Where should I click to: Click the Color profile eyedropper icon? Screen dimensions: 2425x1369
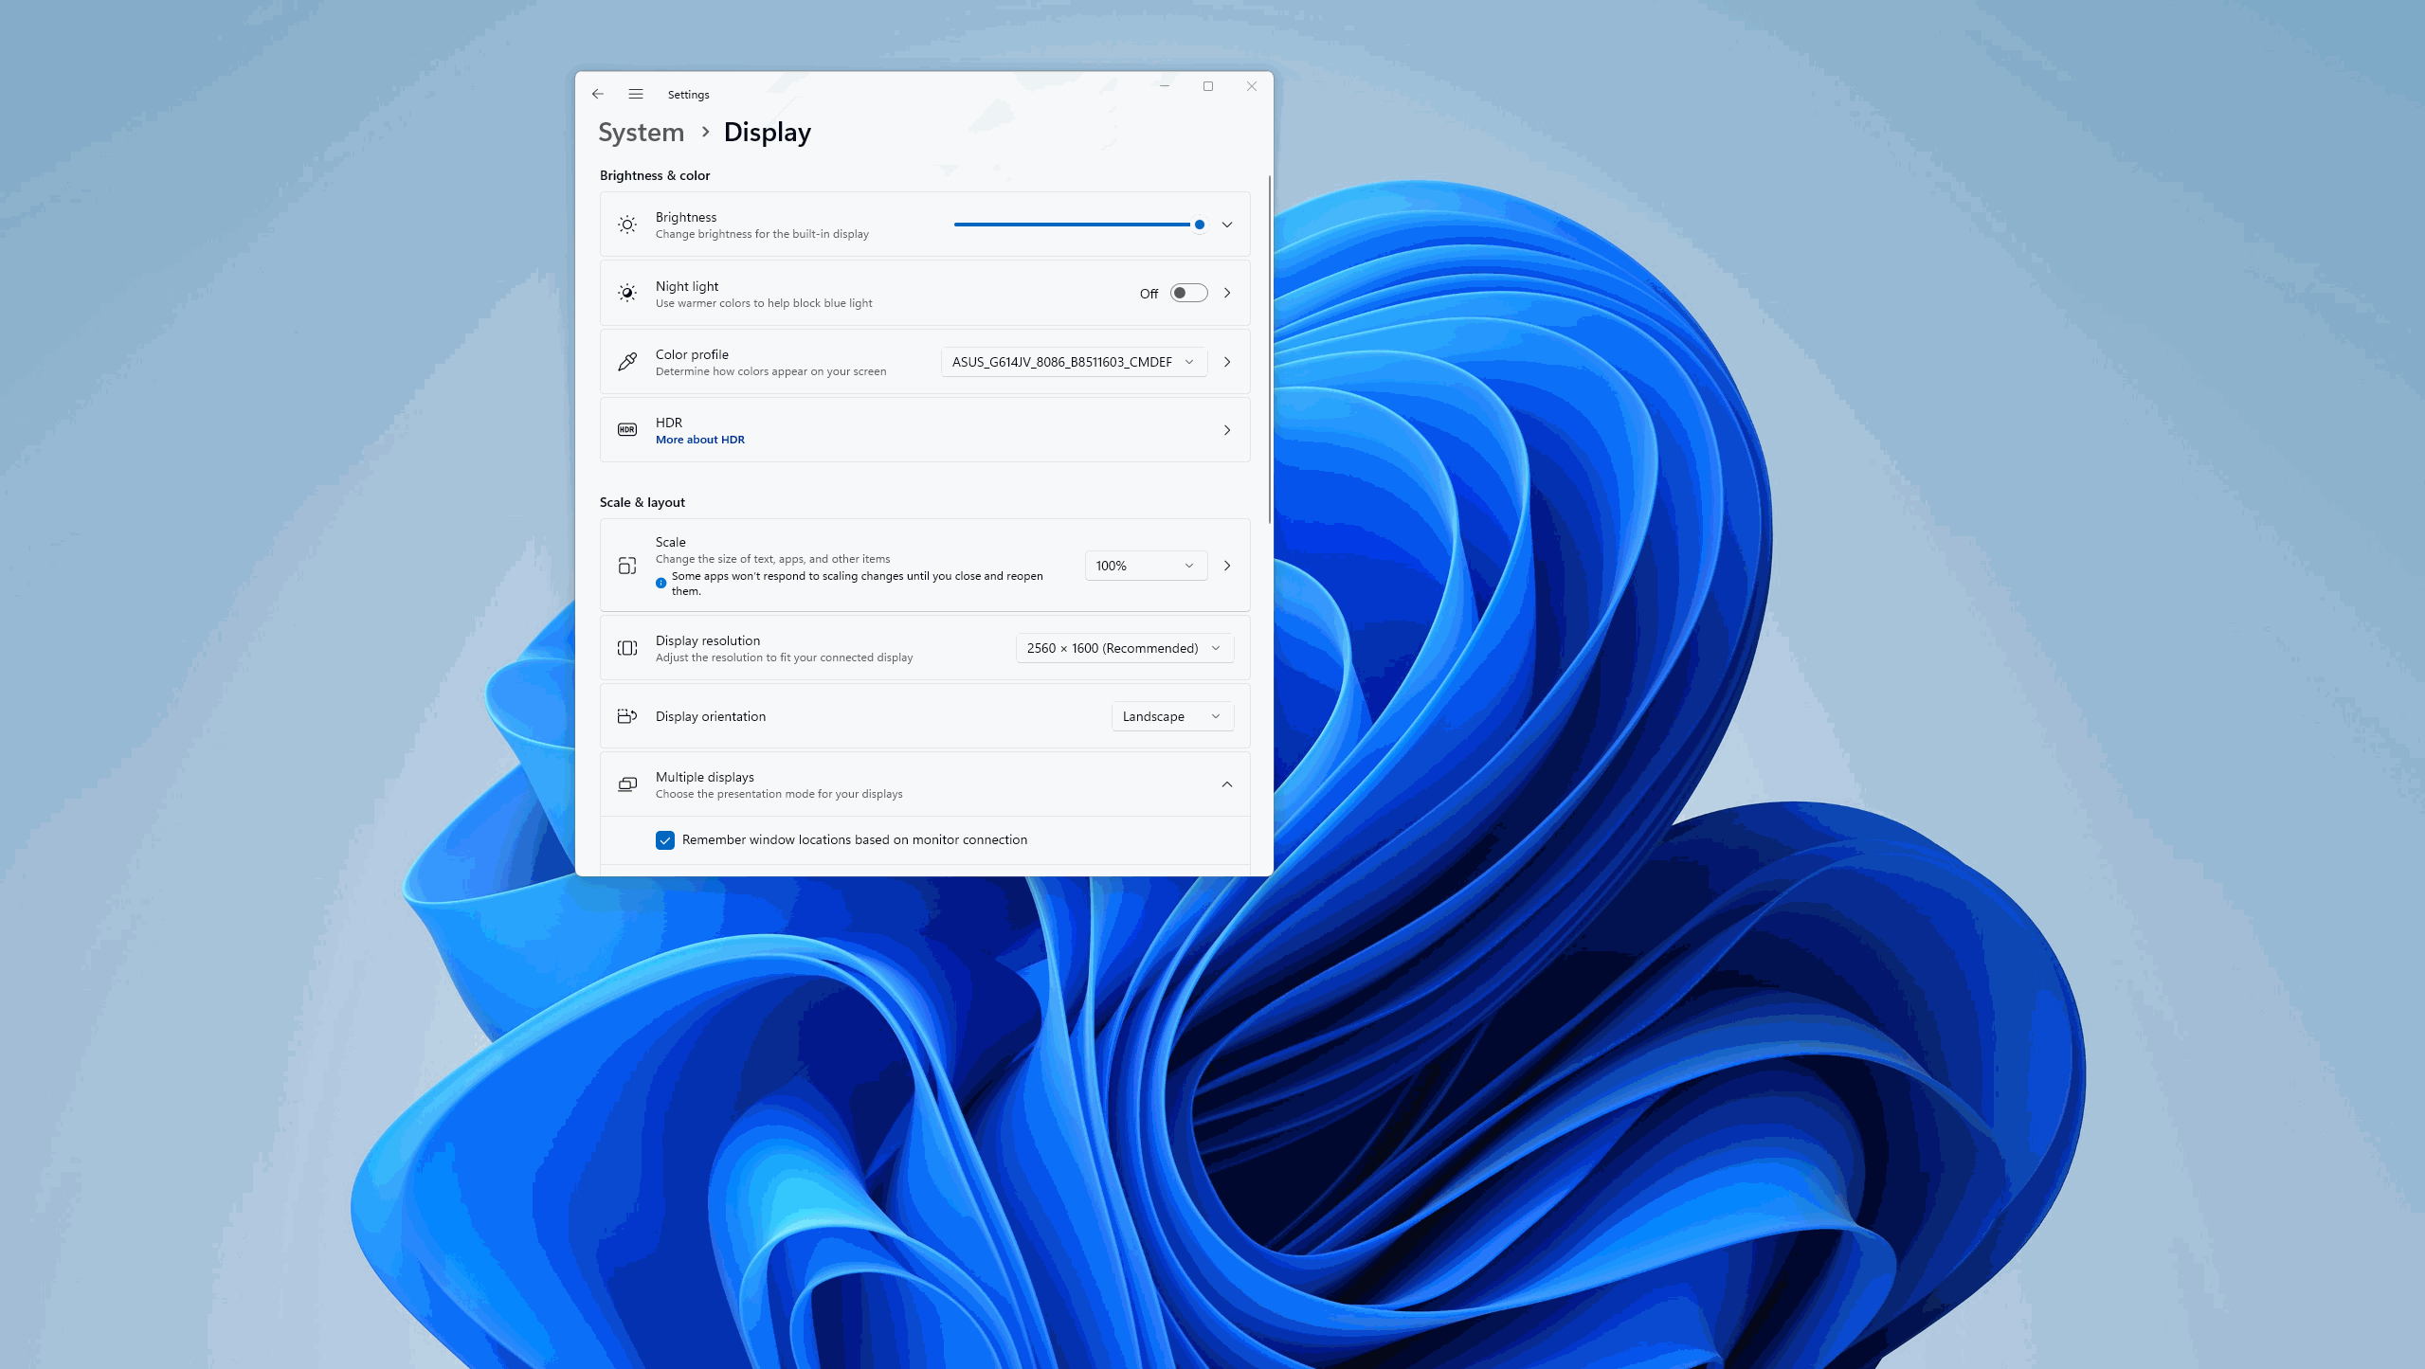tap(627, 362)
